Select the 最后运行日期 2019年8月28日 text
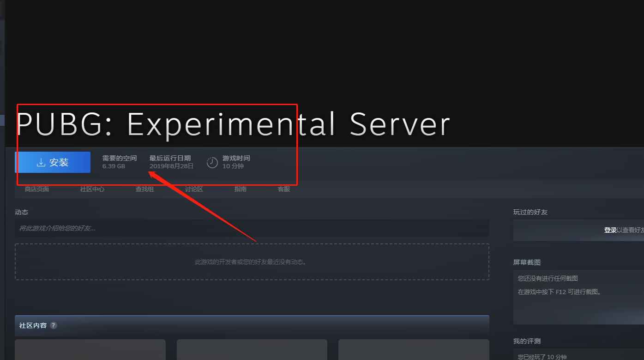The image size is (644, 360). pos(171,162)
